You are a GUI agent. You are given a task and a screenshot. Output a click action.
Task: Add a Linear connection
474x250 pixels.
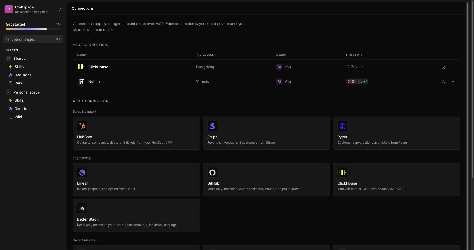point(136,179)
